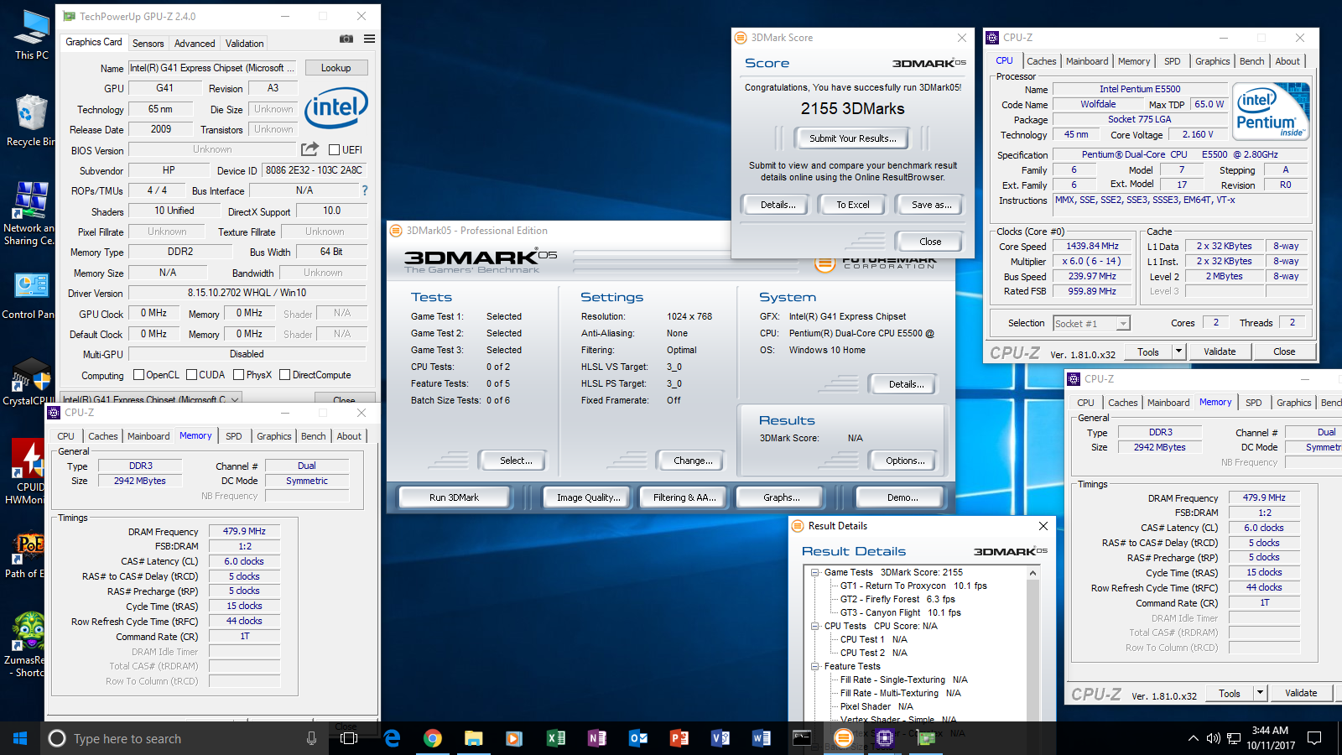The image size is (1342, 755).
Task: Open the SPD tab in lower-left CPU-Z window
Action: tap(234, 436)
